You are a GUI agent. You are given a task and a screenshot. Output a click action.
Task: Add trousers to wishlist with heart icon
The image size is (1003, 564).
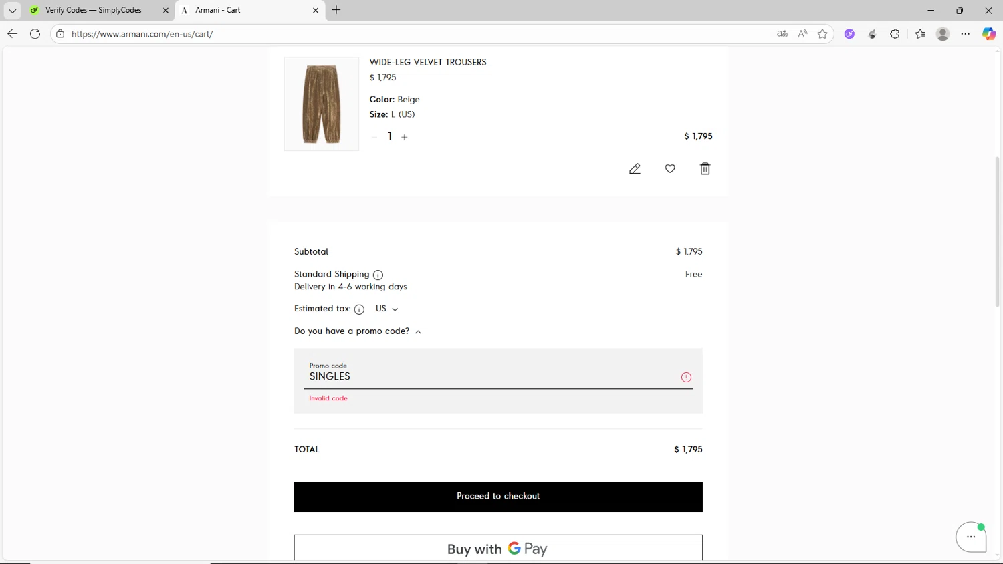pos(670,169)
